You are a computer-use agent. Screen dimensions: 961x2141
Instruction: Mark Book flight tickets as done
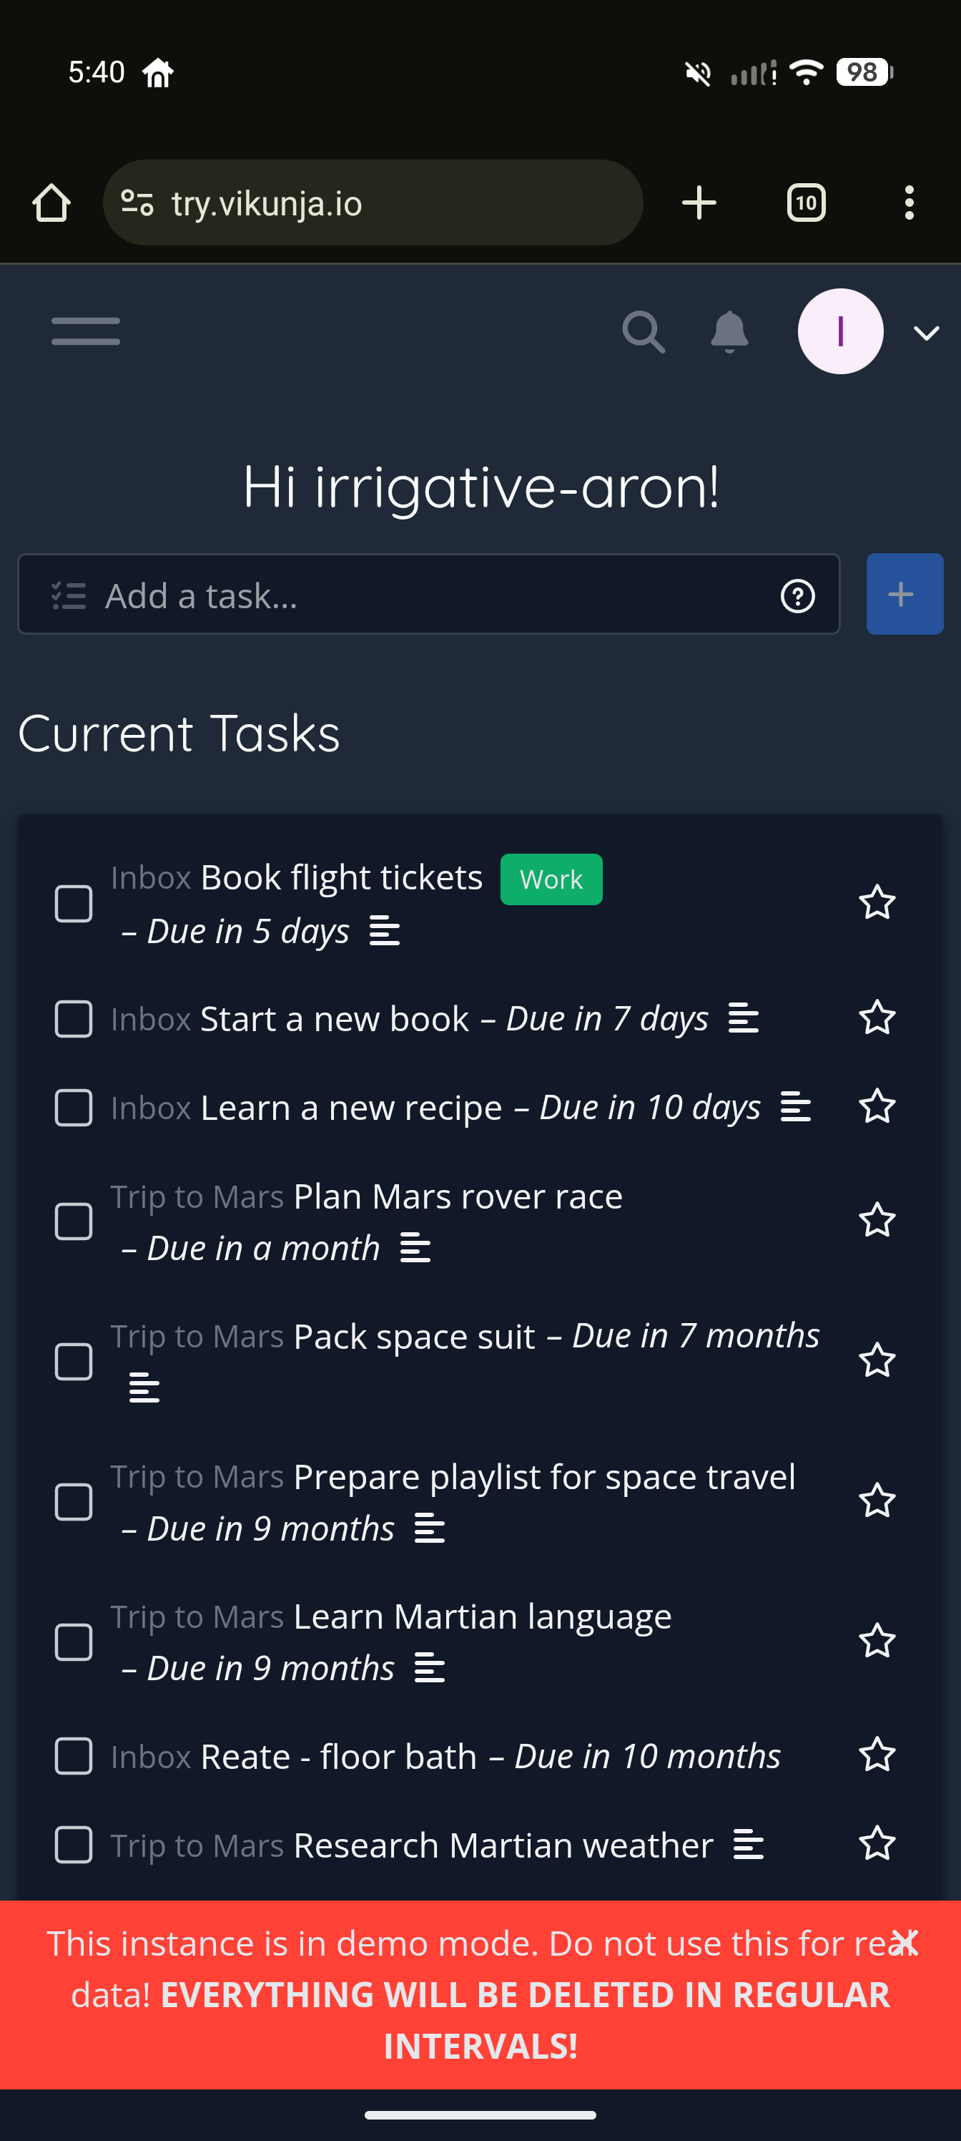(74, 904)
